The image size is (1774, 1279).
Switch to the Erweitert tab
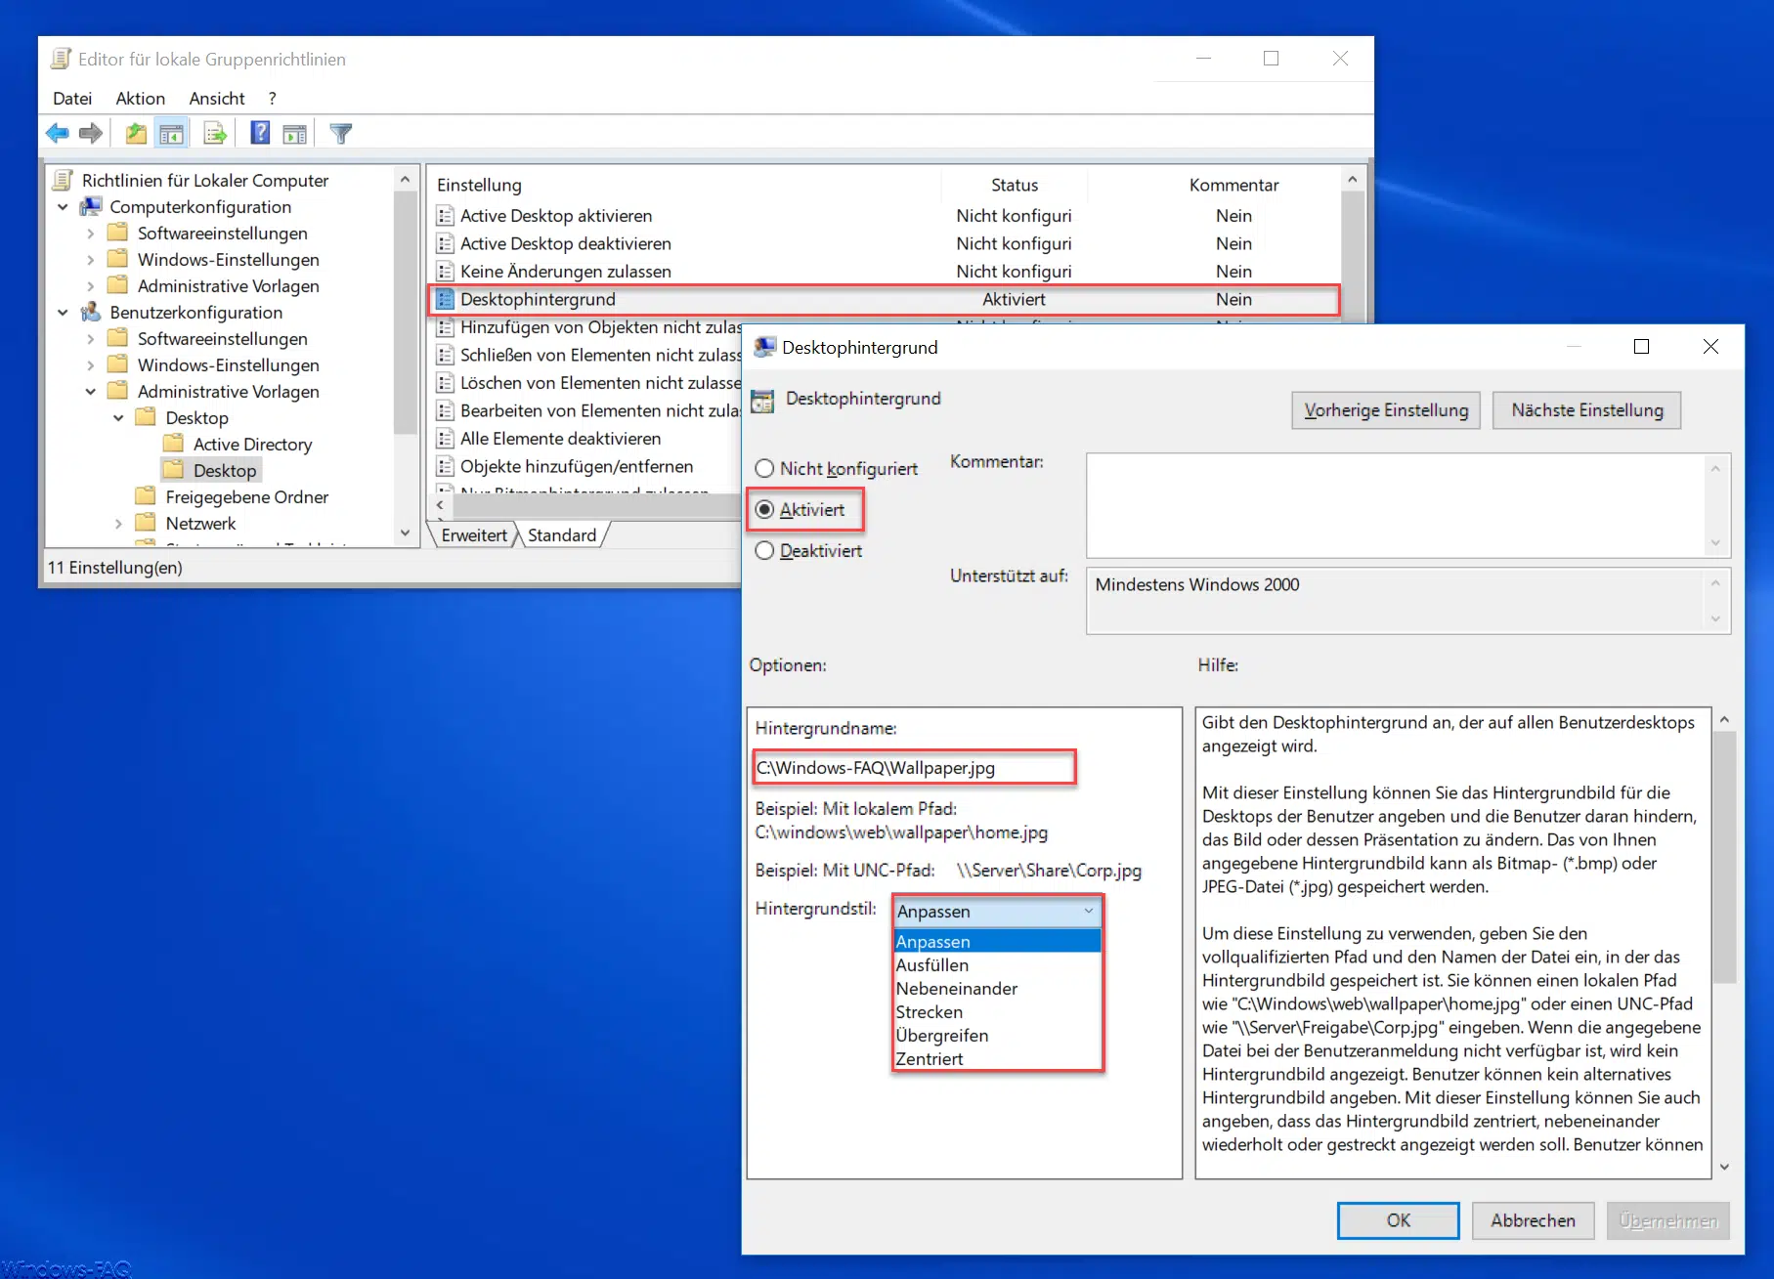point(474,534)
